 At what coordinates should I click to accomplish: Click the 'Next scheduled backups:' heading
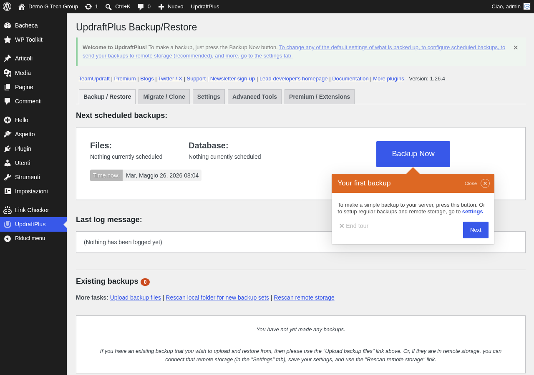pyautogui.click(x=121, y=115)
